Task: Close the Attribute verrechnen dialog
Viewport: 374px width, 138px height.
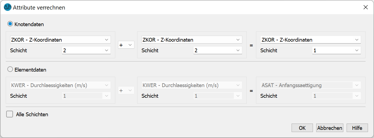Action: coord(365,7)
